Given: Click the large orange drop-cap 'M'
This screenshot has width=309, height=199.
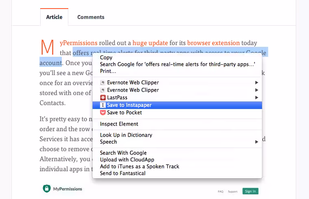Looking at the screenshot, I should [47, 47].
